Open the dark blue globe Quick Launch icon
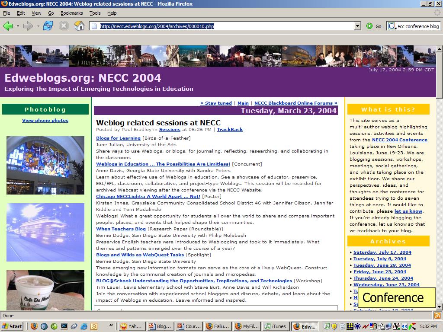The width and height of the screenshot is (443, 332). [x=44, y=326]
